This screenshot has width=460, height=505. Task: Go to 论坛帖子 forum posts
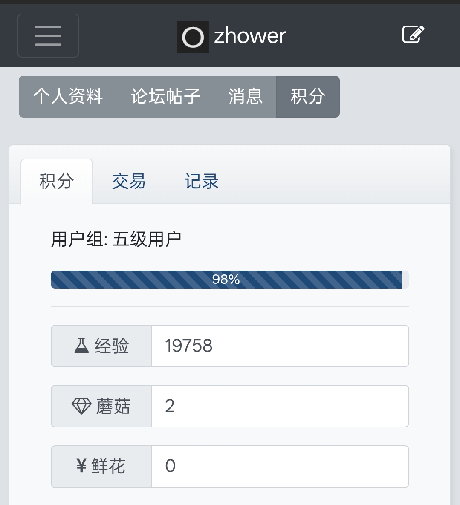(x=165, y=96)
